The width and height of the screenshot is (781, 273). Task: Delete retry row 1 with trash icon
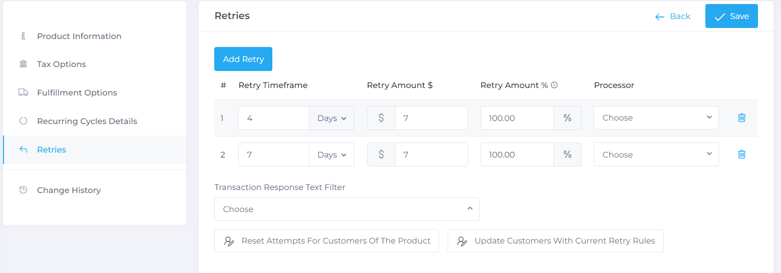[x=742, y=118]
